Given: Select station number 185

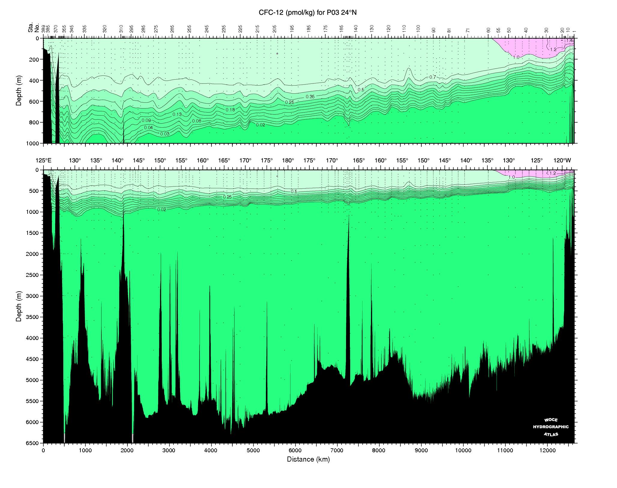Looking at the screenshot, I should pos(309,29).
